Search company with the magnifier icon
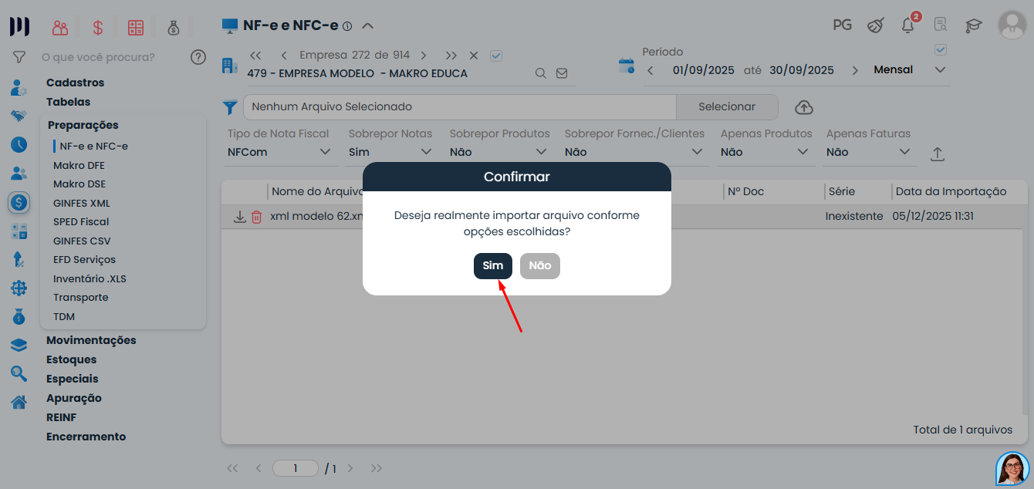The image size is (1034, 489). tap(541, 73)
